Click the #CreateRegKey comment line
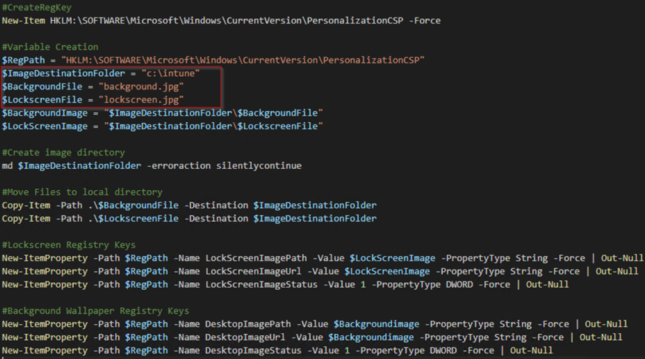The height and width of the screenshot is (359, 645). (37, 8)
